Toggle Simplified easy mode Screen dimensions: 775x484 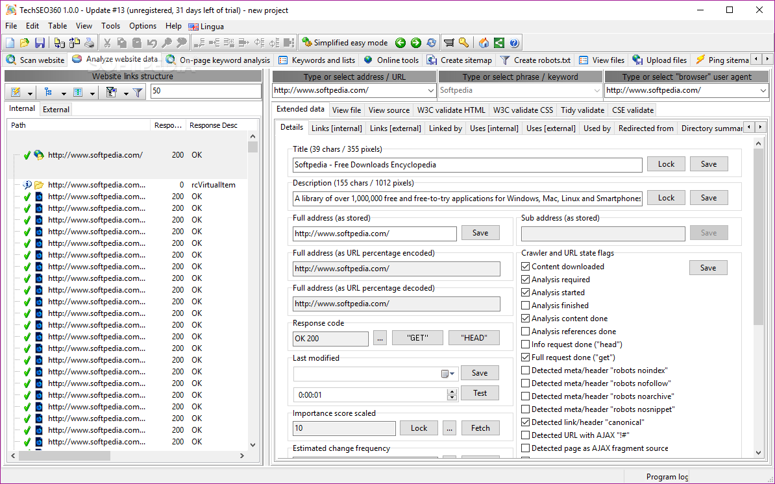(x=345, y=43)
